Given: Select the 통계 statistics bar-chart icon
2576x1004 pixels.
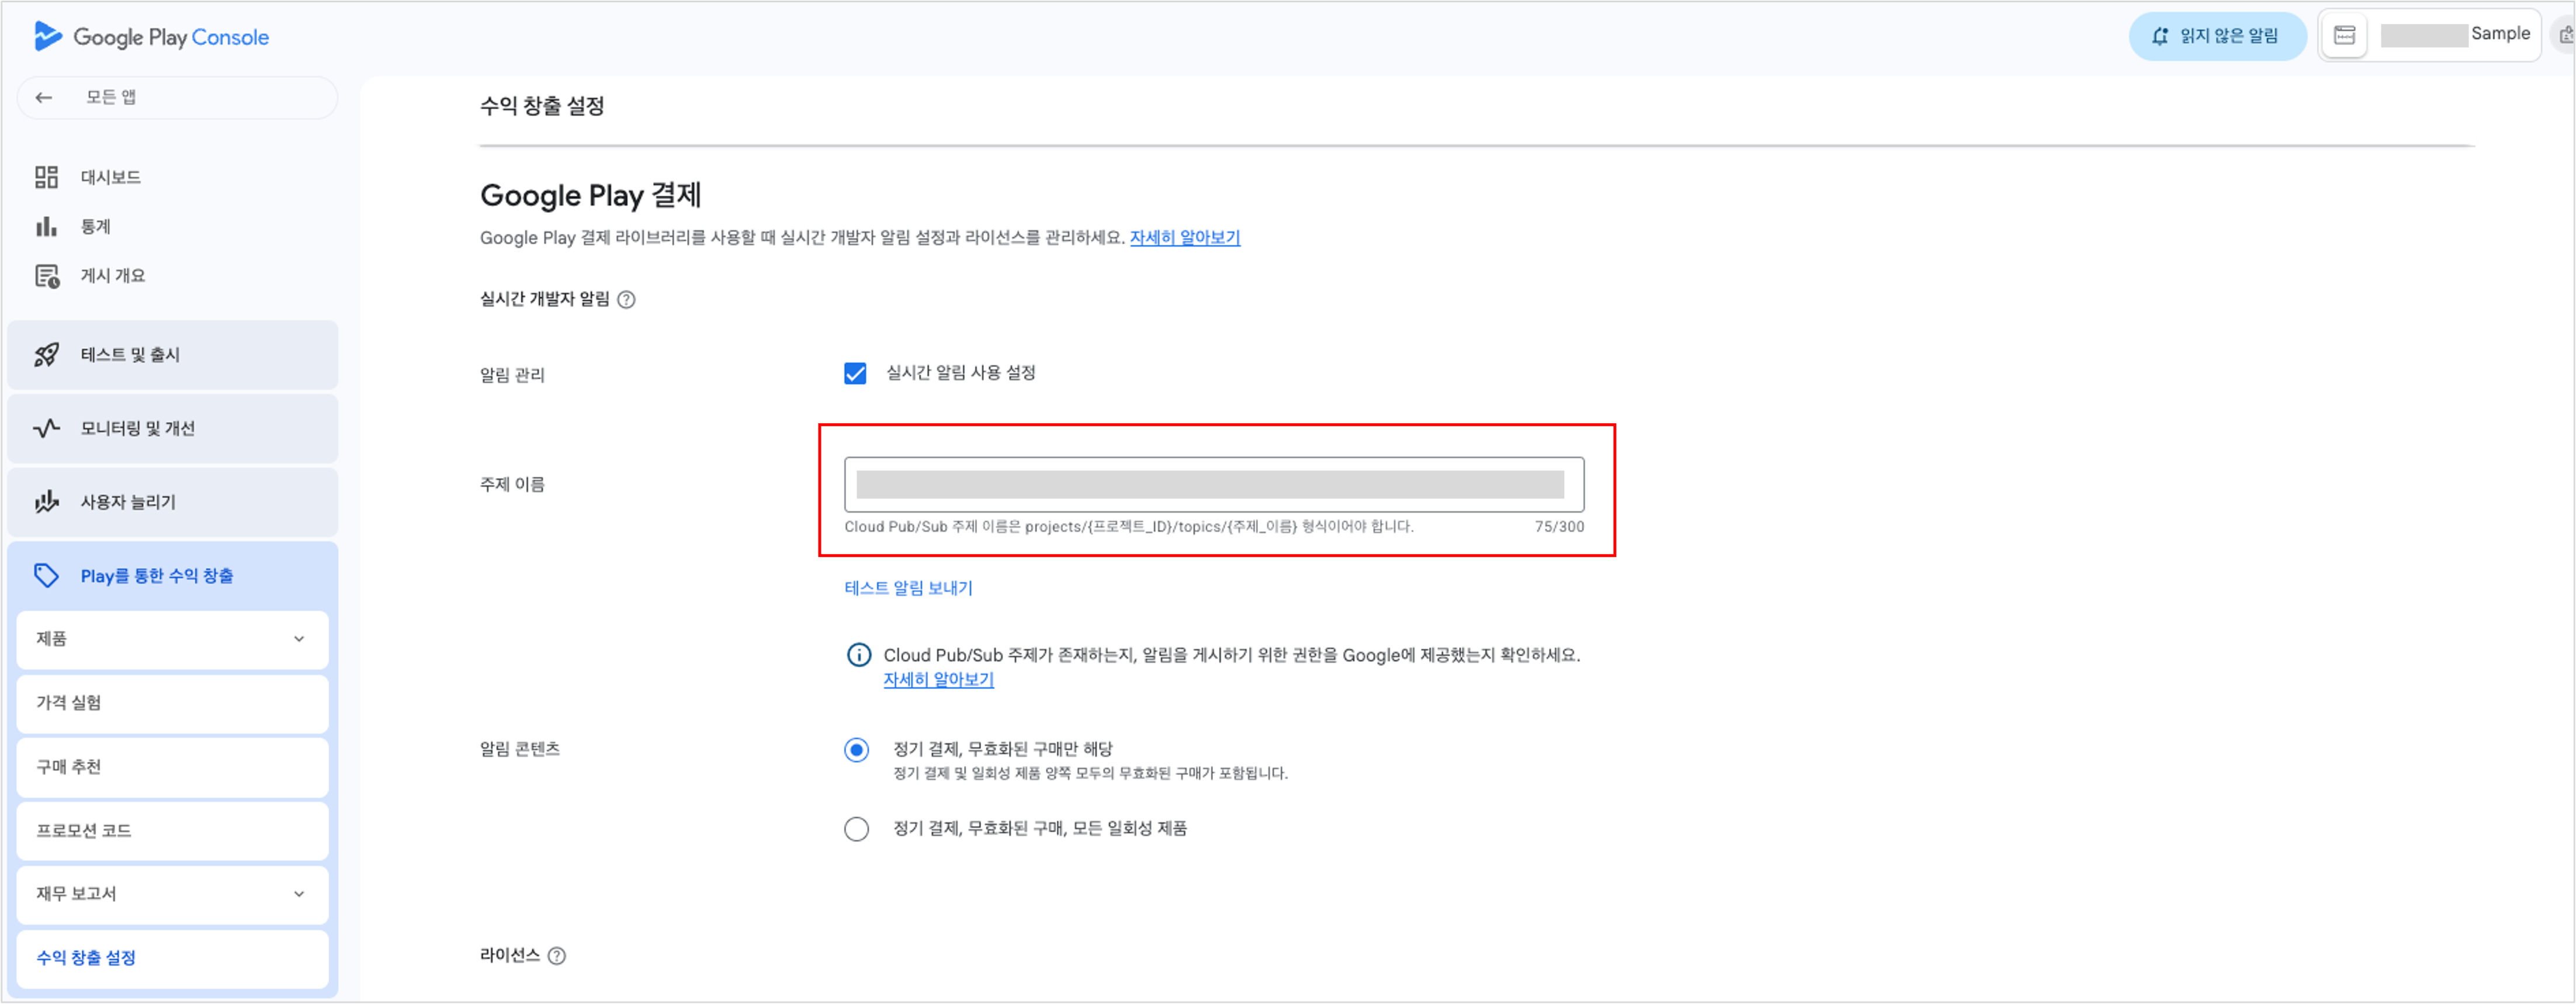Looking at the screenshot, I should pos(45,226).
